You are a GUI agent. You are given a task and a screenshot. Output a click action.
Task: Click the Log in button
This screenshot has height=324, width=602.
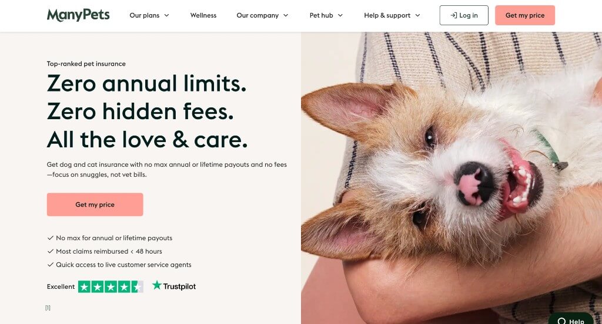(464, 15)
